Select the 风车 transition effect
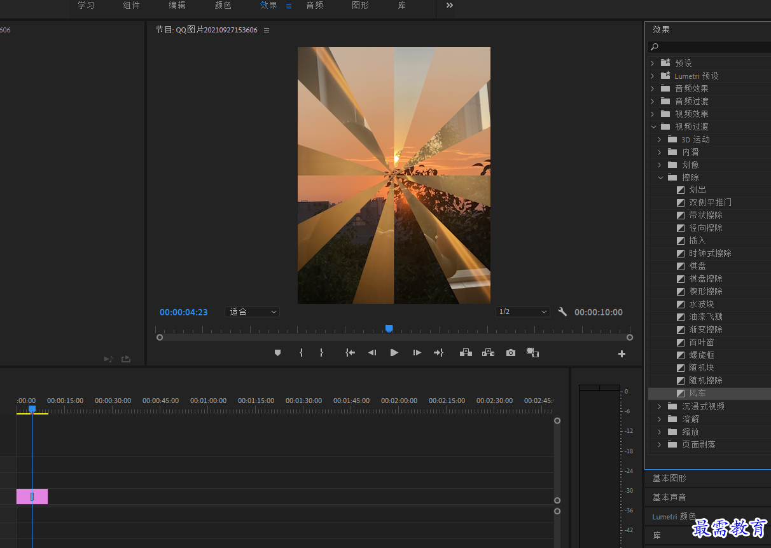771x548 pixels. tap(697, 394)
